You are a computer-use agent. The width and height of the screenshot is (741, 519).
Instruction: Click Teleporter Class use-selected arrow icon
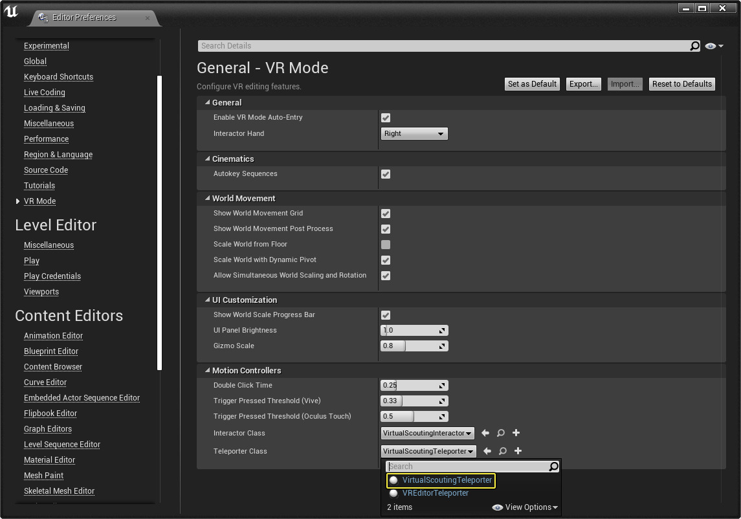(487, 451)
